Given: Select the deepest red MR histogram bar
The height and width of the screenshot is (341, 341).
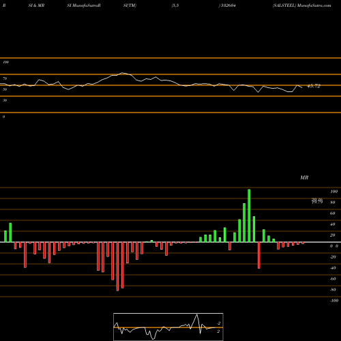Looking at the screenshot, I should coord(117,267).
